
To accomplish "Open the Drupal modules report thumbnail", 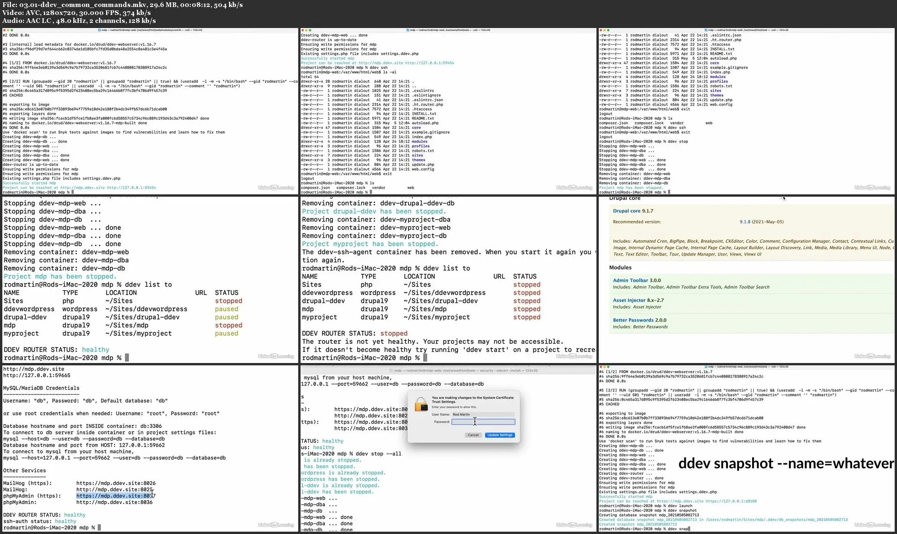I will pos(746,279).
